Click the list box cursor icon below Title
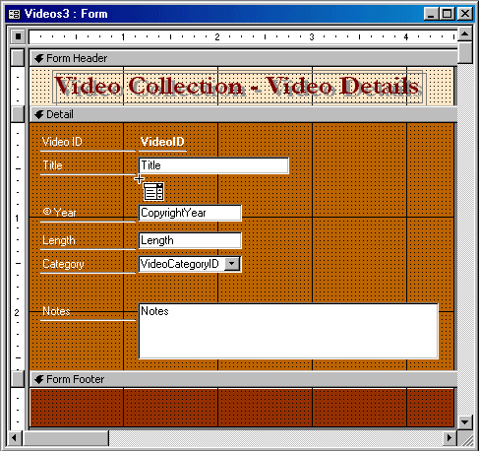 153,191
